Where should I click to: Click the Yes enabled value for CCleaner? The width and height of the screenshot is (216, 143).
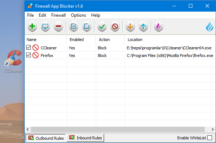pyautogui.click(x=72, y=48)
